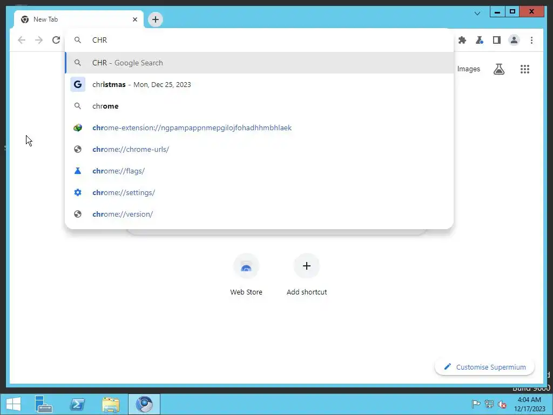Screen dimensions: 553x415
Task: Click the address bar containing CHR
Action: coord(259,40)
